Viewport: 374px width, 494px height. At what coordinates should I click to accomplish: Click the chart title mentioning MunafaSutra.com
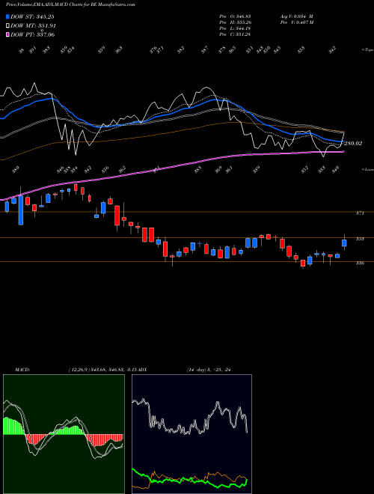coord(70,4)
